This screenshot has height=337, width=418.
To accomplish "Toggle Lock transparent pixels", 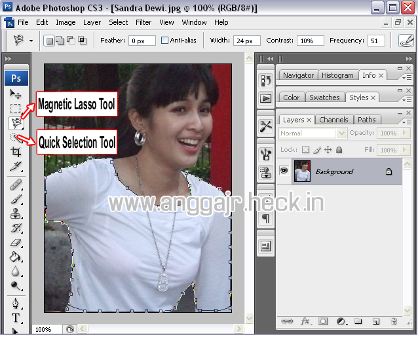I will (305, 150).
